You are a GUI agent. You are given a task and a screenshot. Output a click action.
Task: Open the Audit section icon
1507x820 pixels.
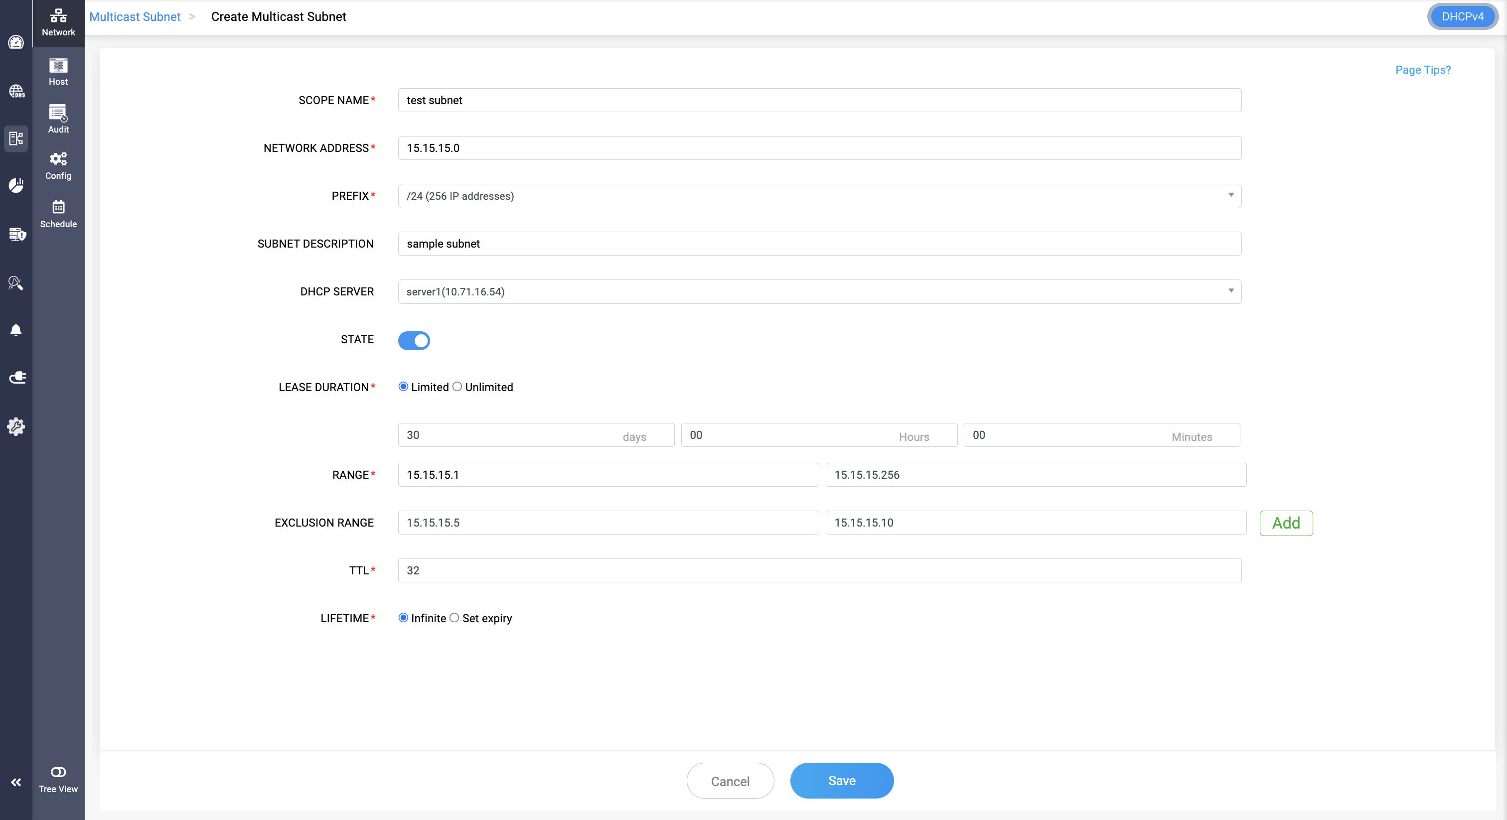(x=58, y=118)
